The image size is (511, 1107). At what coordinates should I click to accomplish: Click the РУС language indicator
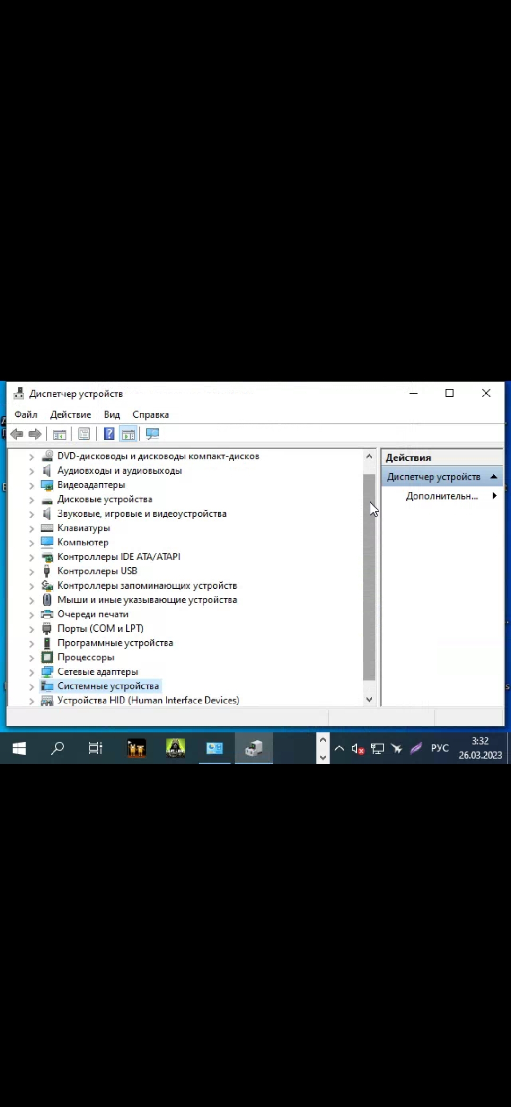(440, 748)
